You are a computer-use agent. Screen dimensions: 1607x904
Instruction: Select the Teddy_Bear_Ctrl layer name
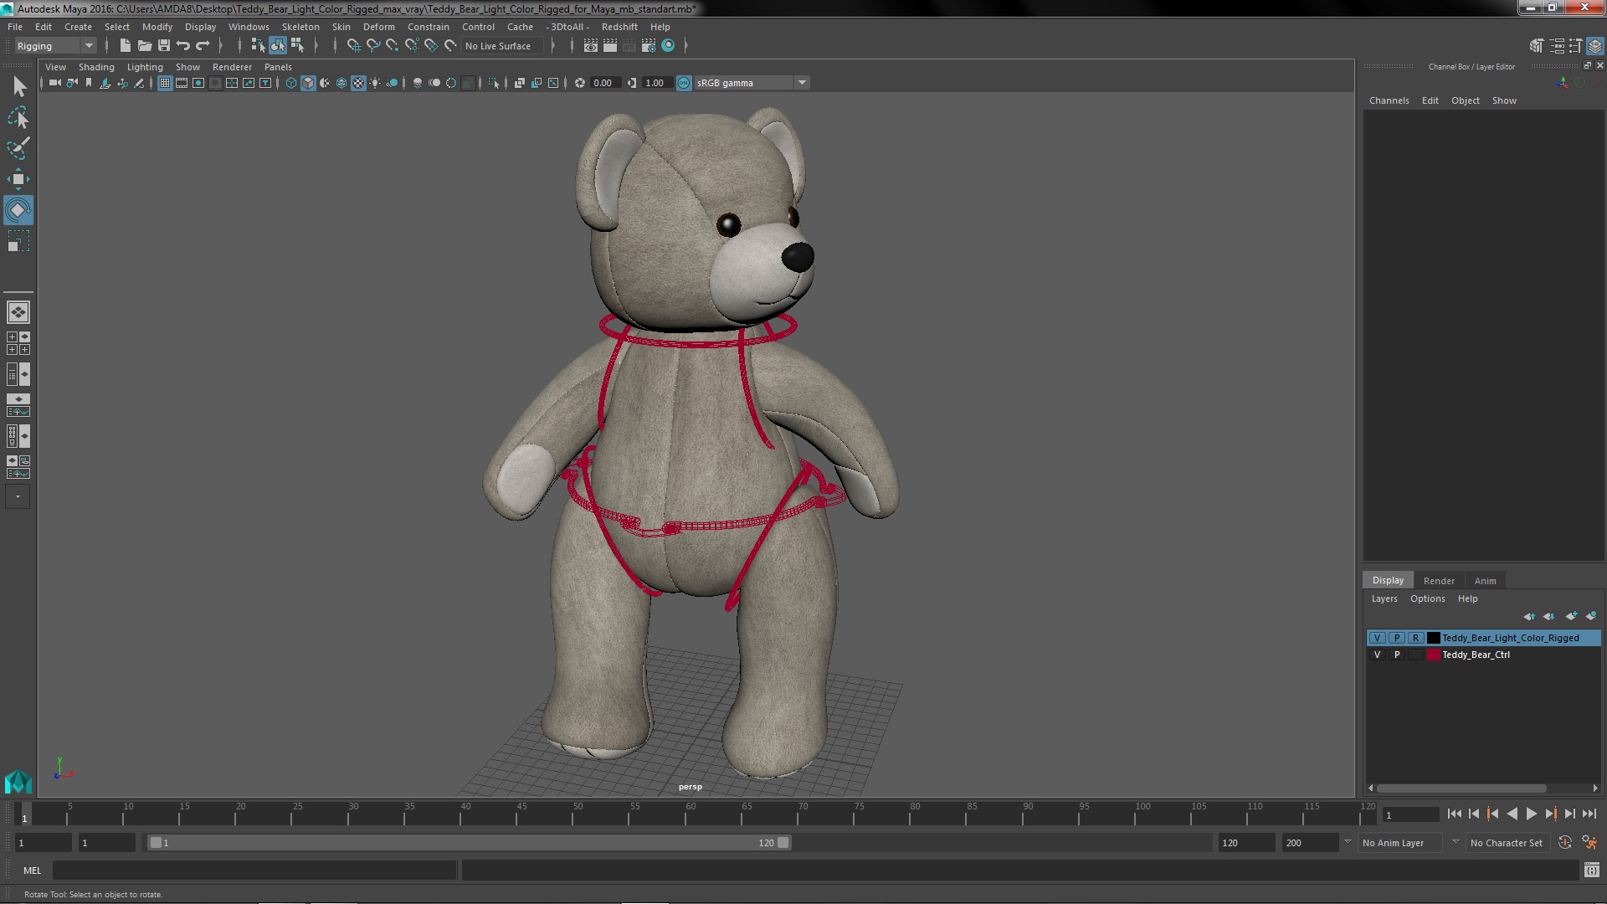1476,655
